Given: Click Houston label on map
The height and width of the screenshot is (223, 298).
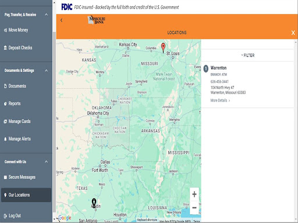Looking at the screenshot, I should click(120, 215).
